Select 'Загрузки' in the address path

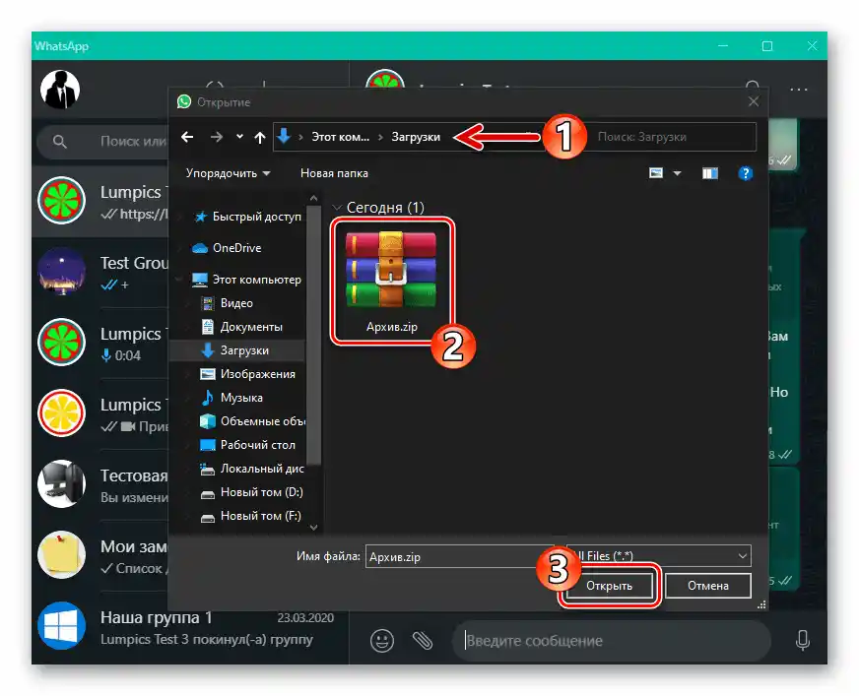click(x=416, y=137)
